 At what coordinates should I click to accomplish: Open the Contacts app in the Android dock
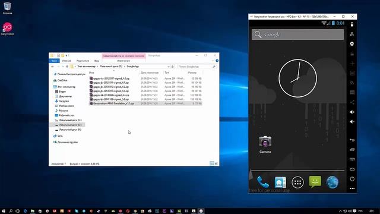280,182
